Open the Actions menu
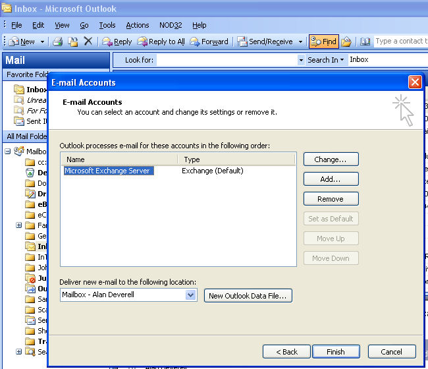This screenshot has width=428, height=369. (x=138, y=25)
